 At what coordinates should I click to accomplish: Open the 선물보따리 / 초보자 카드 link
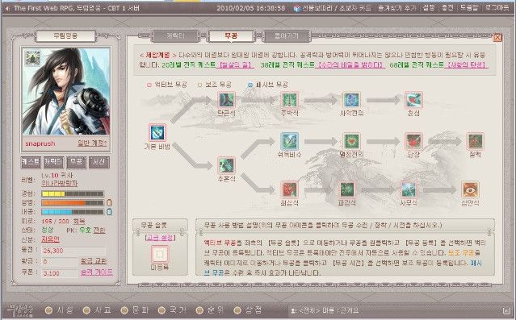pyautogui.click(x=337, y=9)
